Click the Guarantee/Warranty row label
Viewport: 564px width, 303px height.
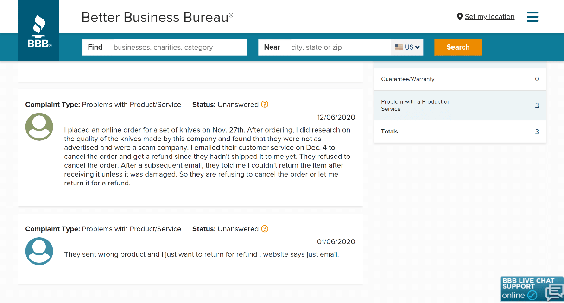(408, 79)
